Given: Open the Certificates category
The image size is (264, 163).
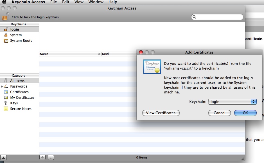Looking at the screenshot, I should (x=19, y=92).
